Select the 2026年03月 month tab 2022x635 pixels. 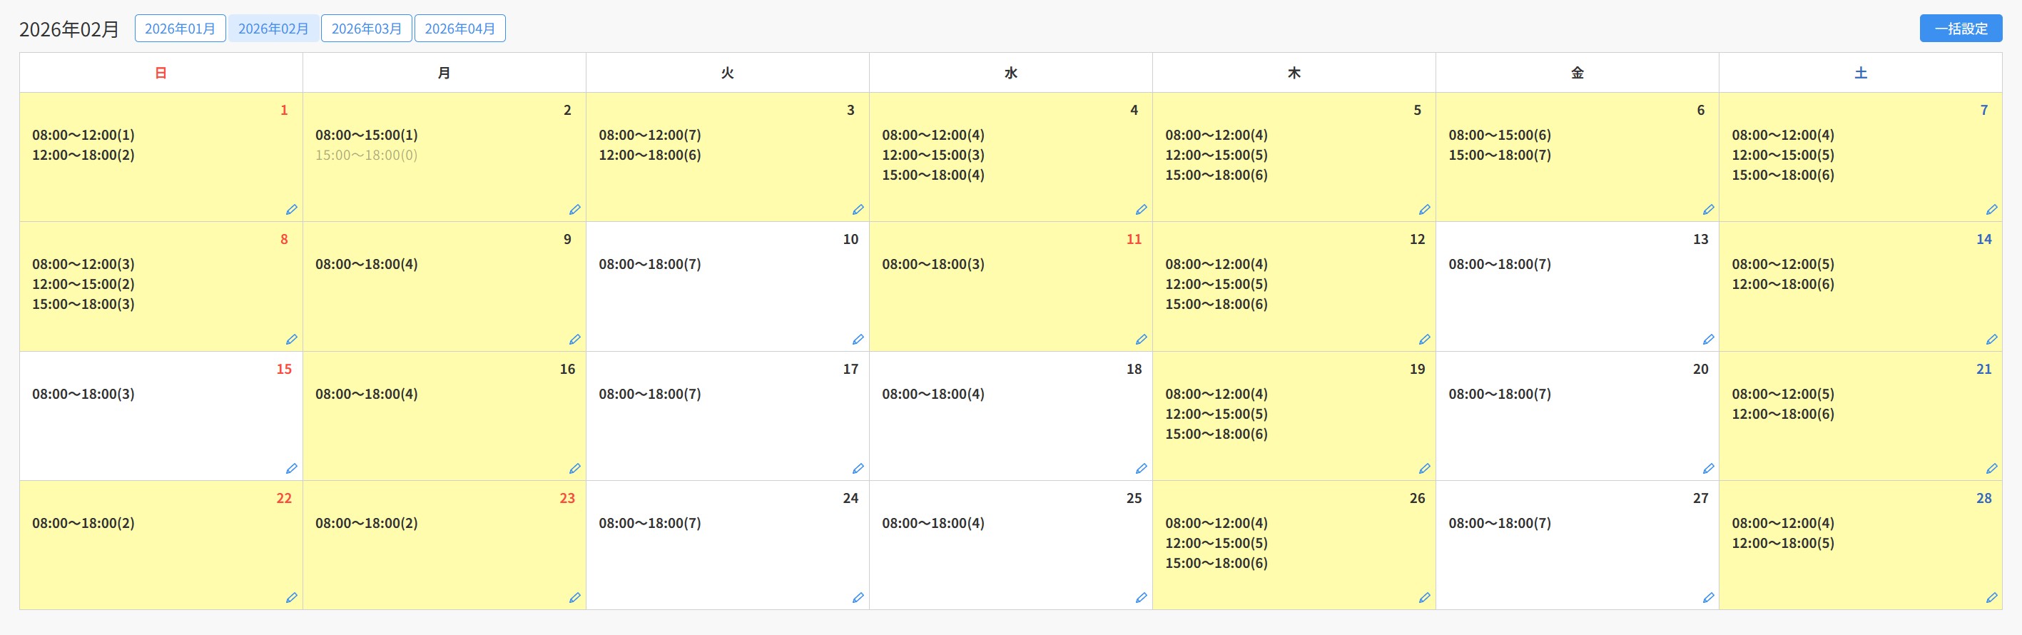pyautogui.click(x=367, y=29)
